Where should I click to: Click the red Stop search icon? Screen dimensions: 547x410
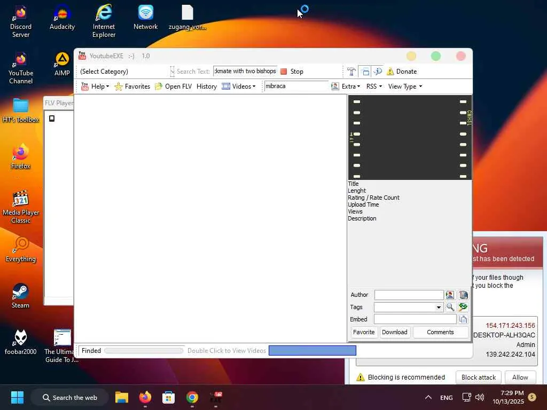pos(284,72)
